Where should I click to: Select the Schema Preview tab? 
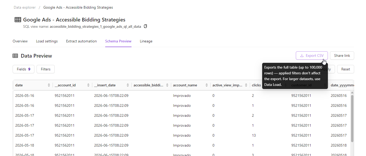pos(118,41)
